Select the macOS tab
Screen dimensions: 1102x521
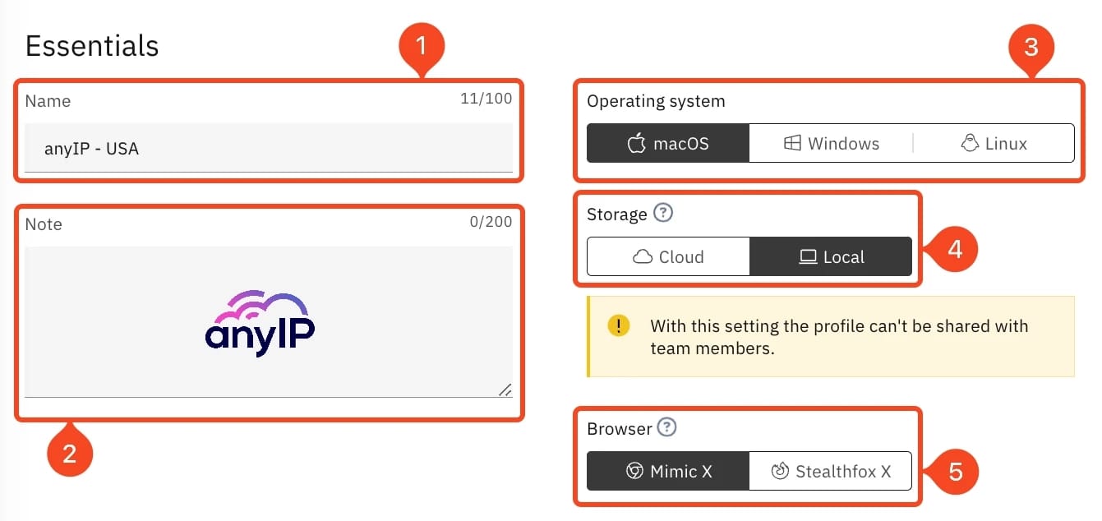click(667, 142)
